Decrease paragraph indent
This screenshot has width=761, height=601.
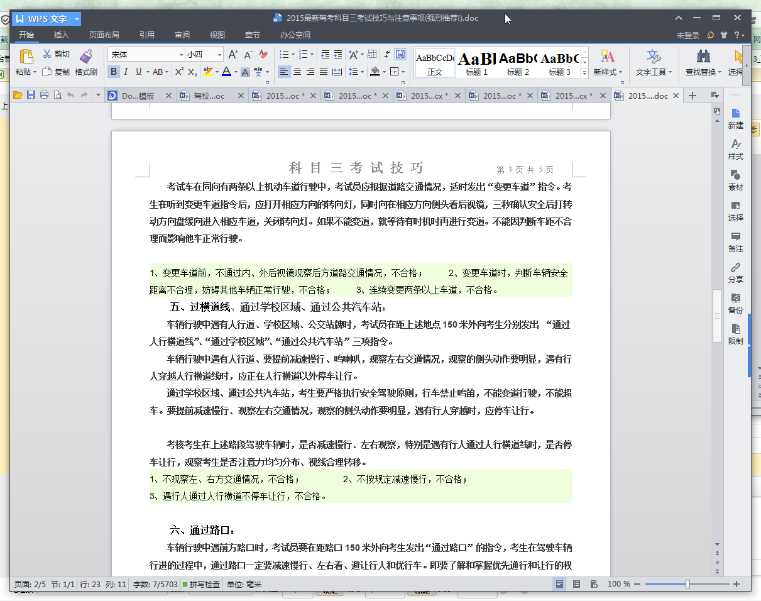click(x=325, y=55)
